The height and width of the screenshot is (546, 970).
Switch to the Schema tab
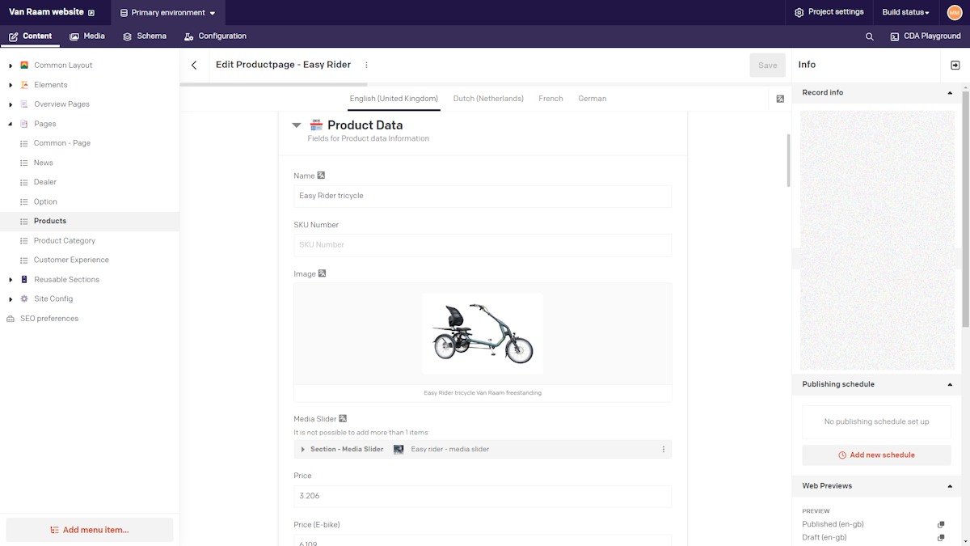click(x=145, y=36)
